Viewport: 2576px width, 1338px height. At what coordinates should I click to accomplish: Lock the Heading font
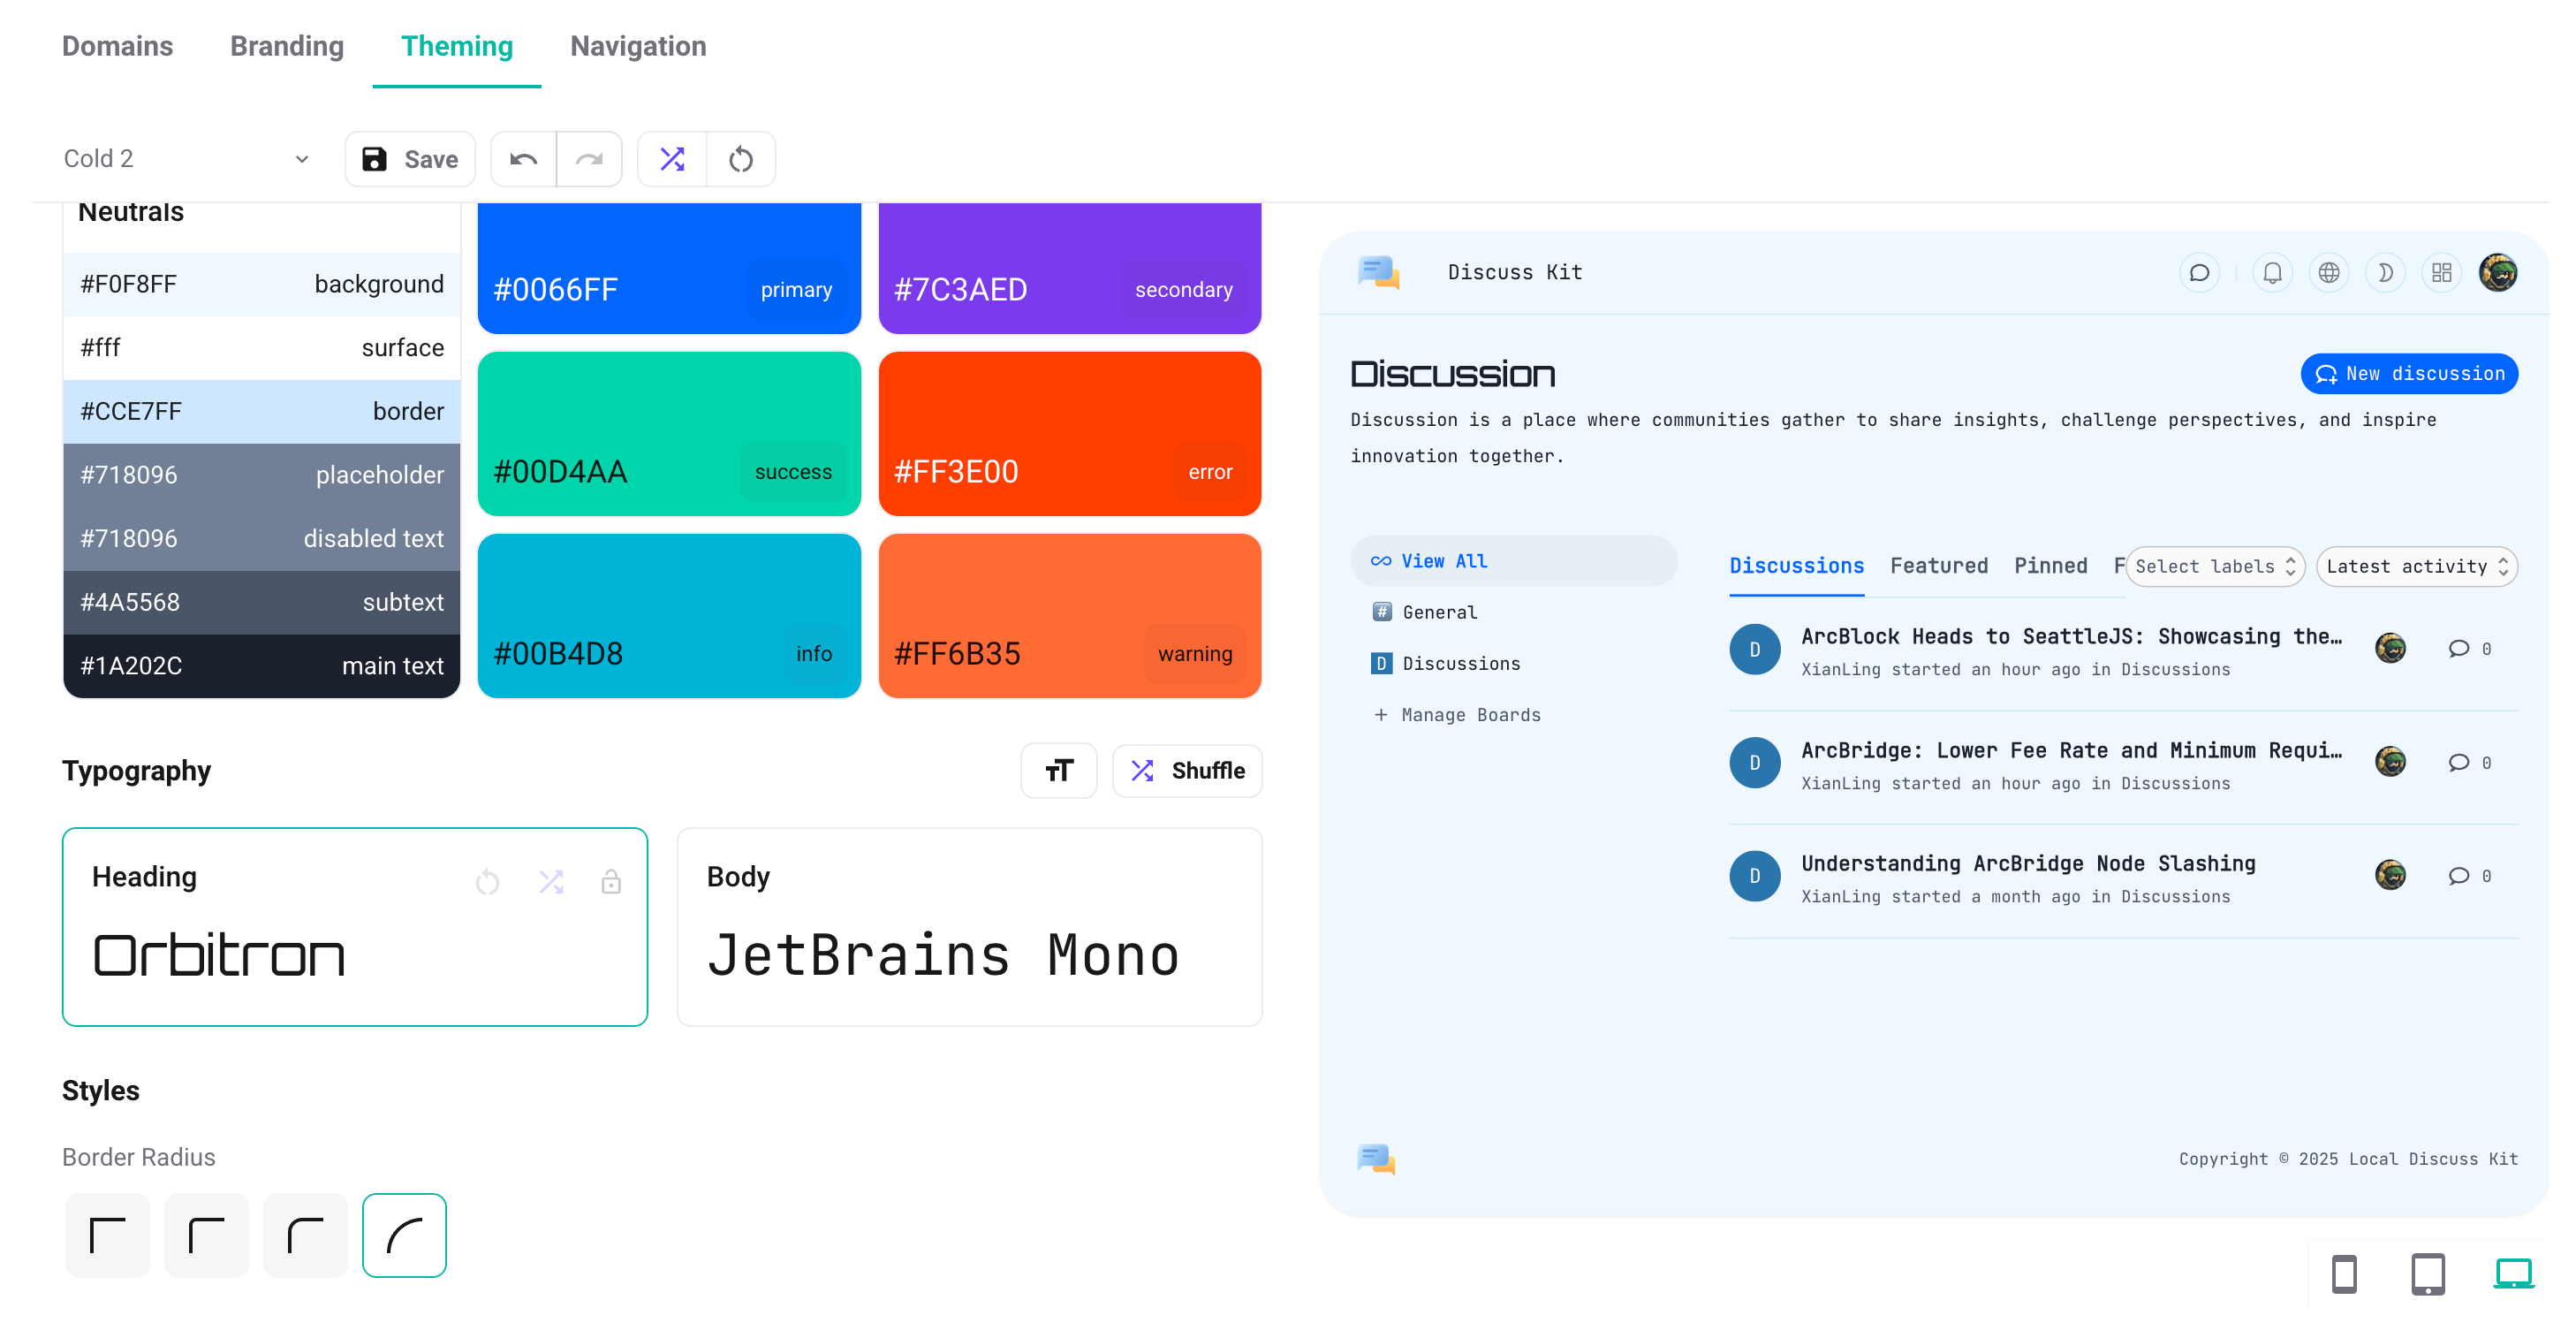click(x=611, y=882)
